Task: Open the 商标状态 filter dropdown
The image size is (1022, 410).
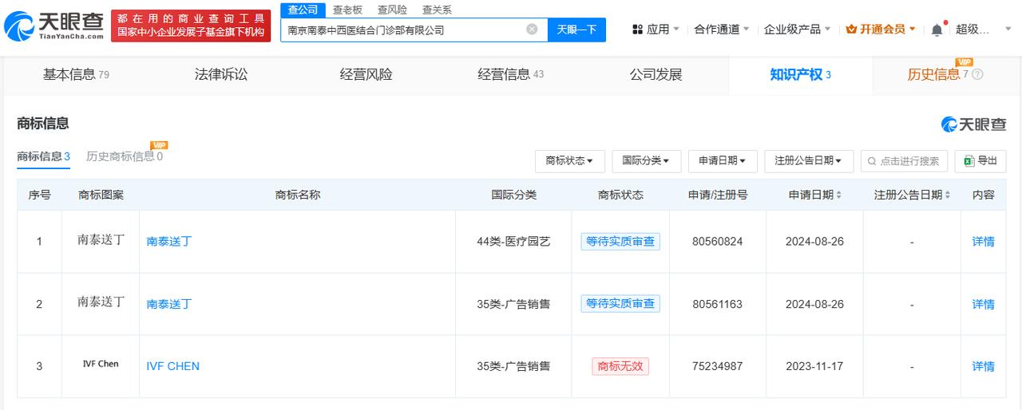Action: point(570,160)
